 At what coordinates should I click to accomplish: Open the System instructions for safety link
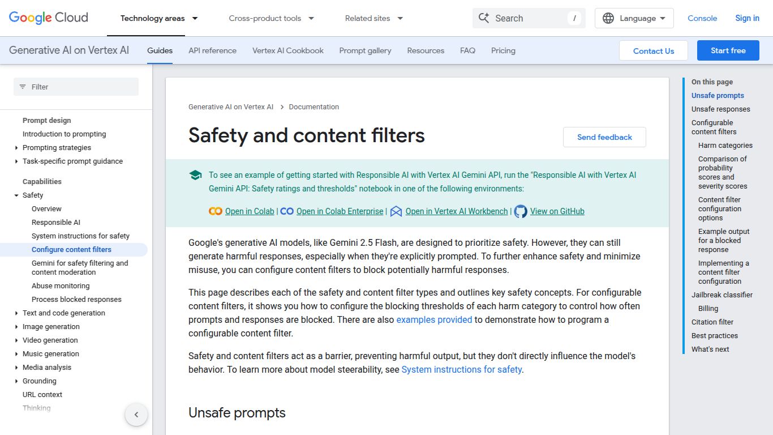point(462,369)
